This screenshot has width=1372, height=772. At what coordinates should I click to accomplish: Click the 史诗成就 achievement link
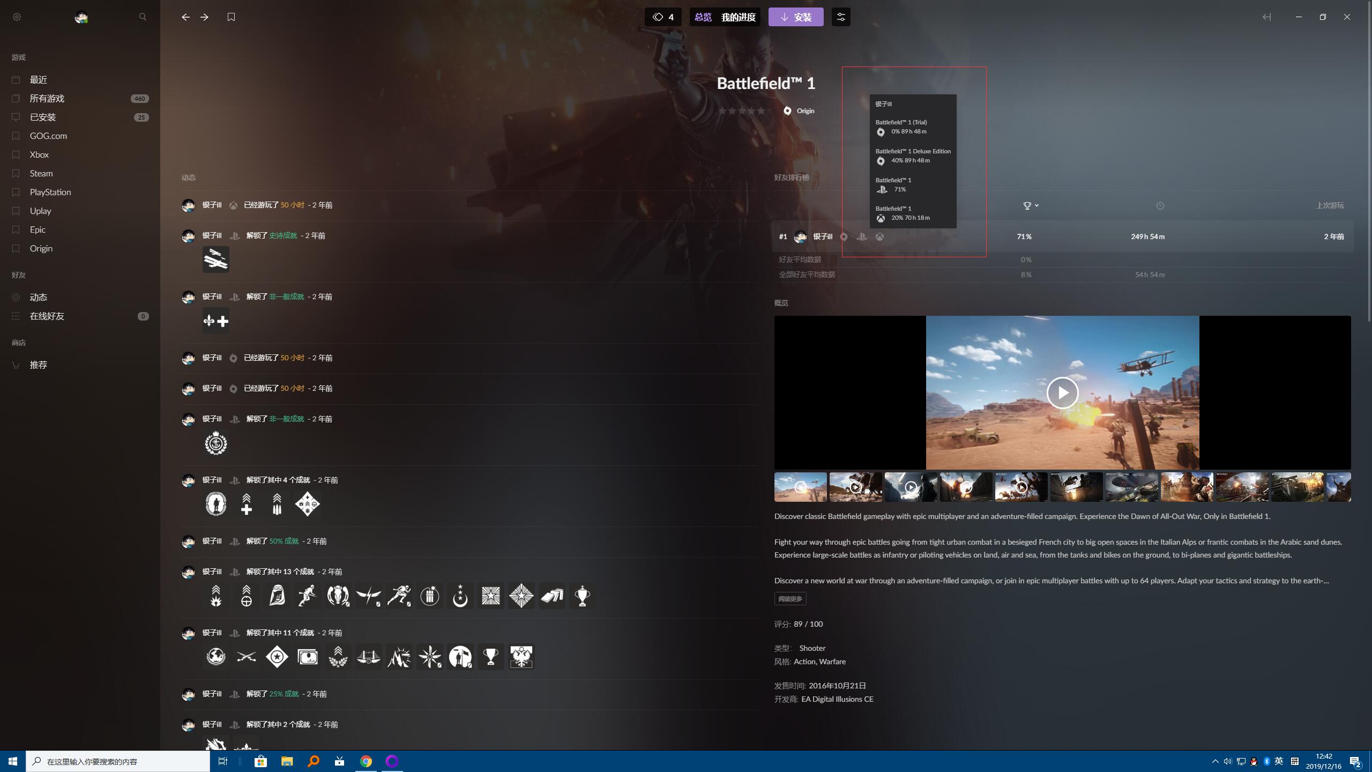[x=283, y=236]
